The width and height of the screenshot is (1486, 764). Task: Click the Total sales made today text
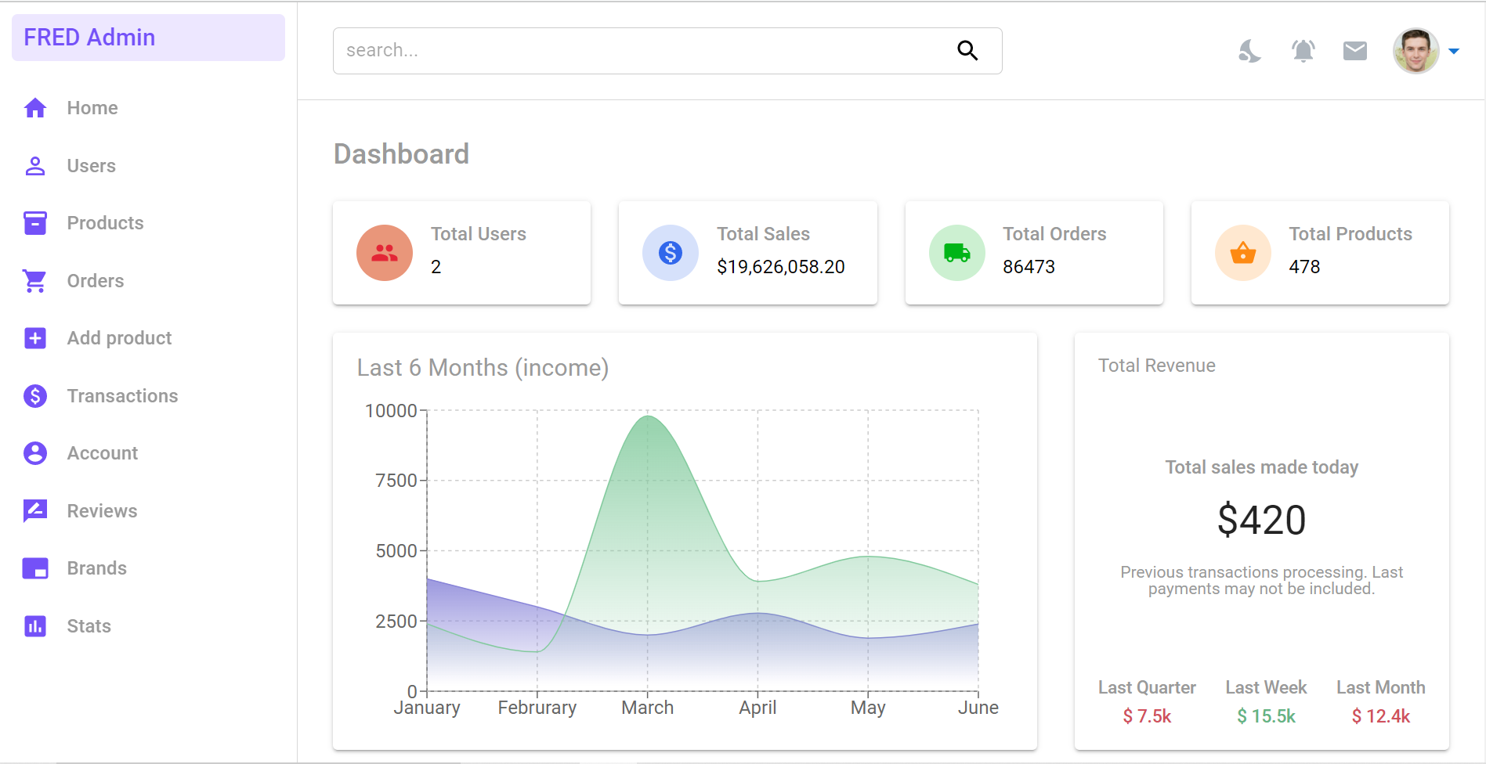coord(1262,467)
